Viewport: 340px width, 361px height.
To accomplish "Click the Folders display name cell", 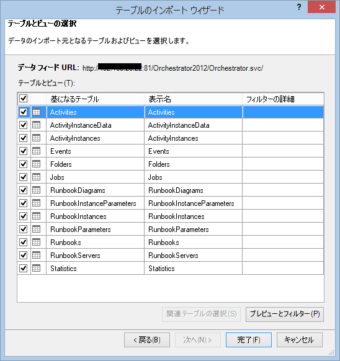I will (x=193, y=164).
